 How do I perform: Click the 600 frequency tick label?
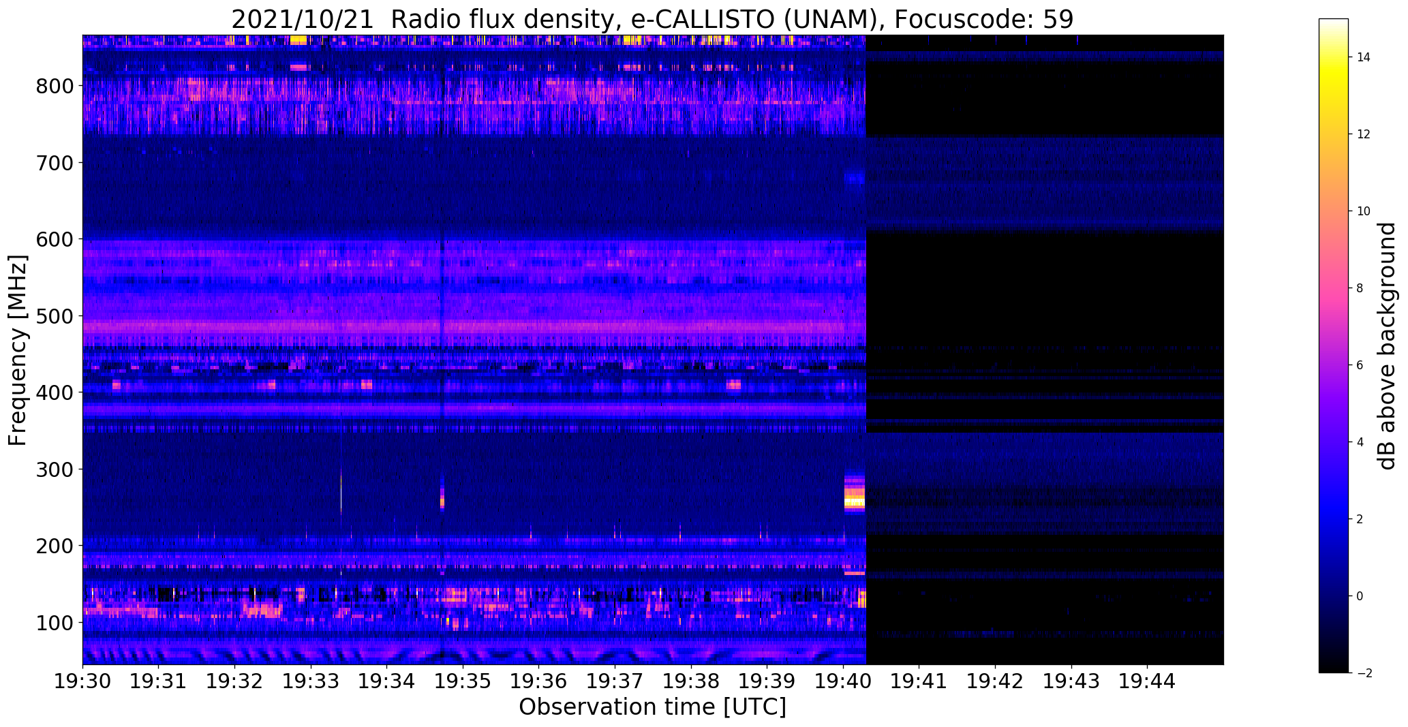(54, 239)
